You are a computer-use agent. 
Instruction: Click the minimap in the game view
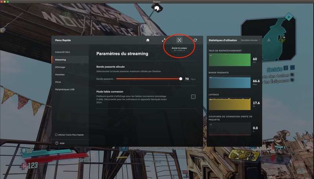(x=268, y=39)
